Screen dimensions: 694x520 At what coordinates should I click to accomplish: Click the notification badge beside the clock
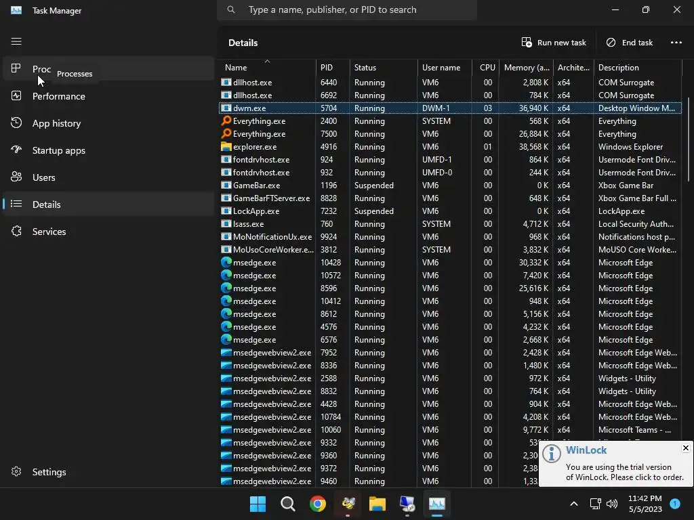point(674,504)
